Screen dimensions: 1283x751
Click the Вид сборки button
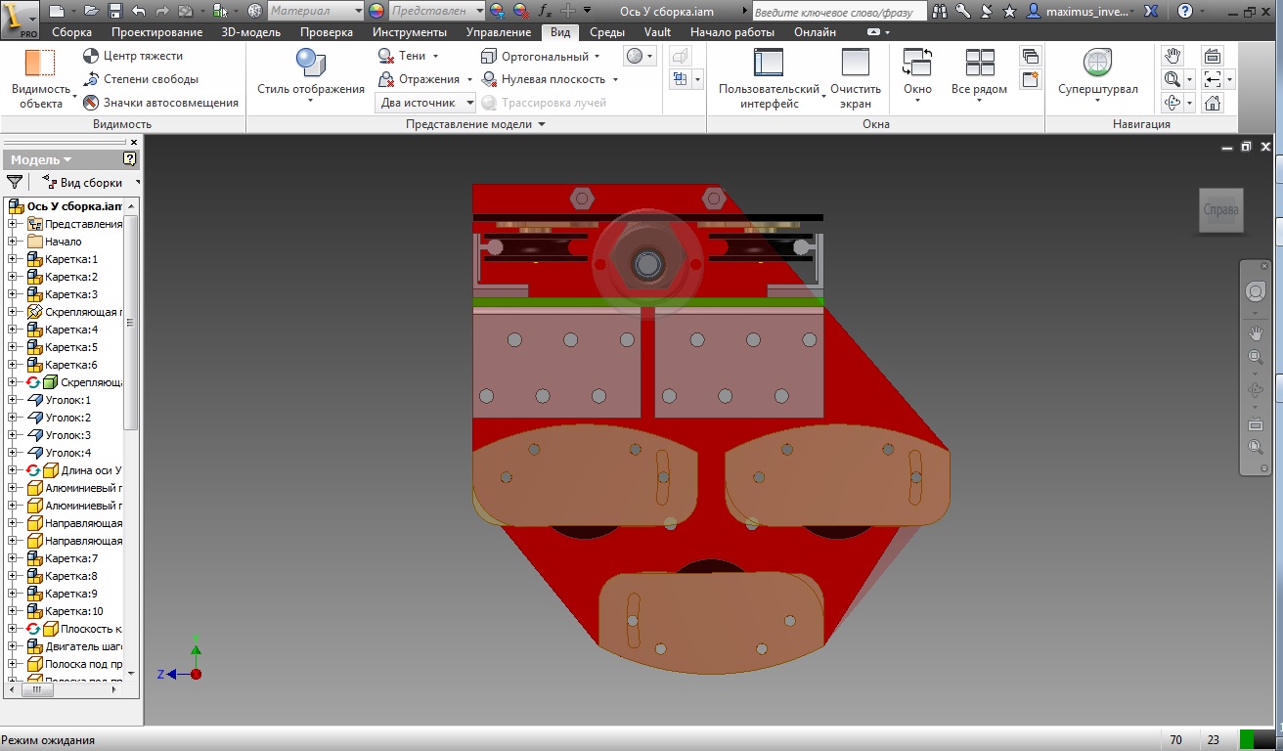[84, 183]
